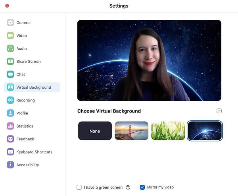The width and height of the screenshot is (238, 196).
Task: Select the Golden Gate Bridge background
Action: click(x=132, y=131)
